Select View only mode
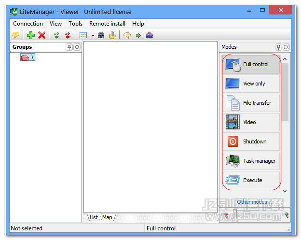The width and height of the screenshot is (301, 240). pyautogui.click(x=251, y=84)
